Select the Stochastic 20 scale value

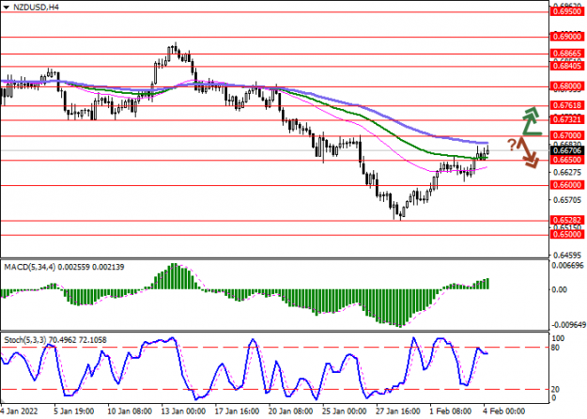click(556, 390)
